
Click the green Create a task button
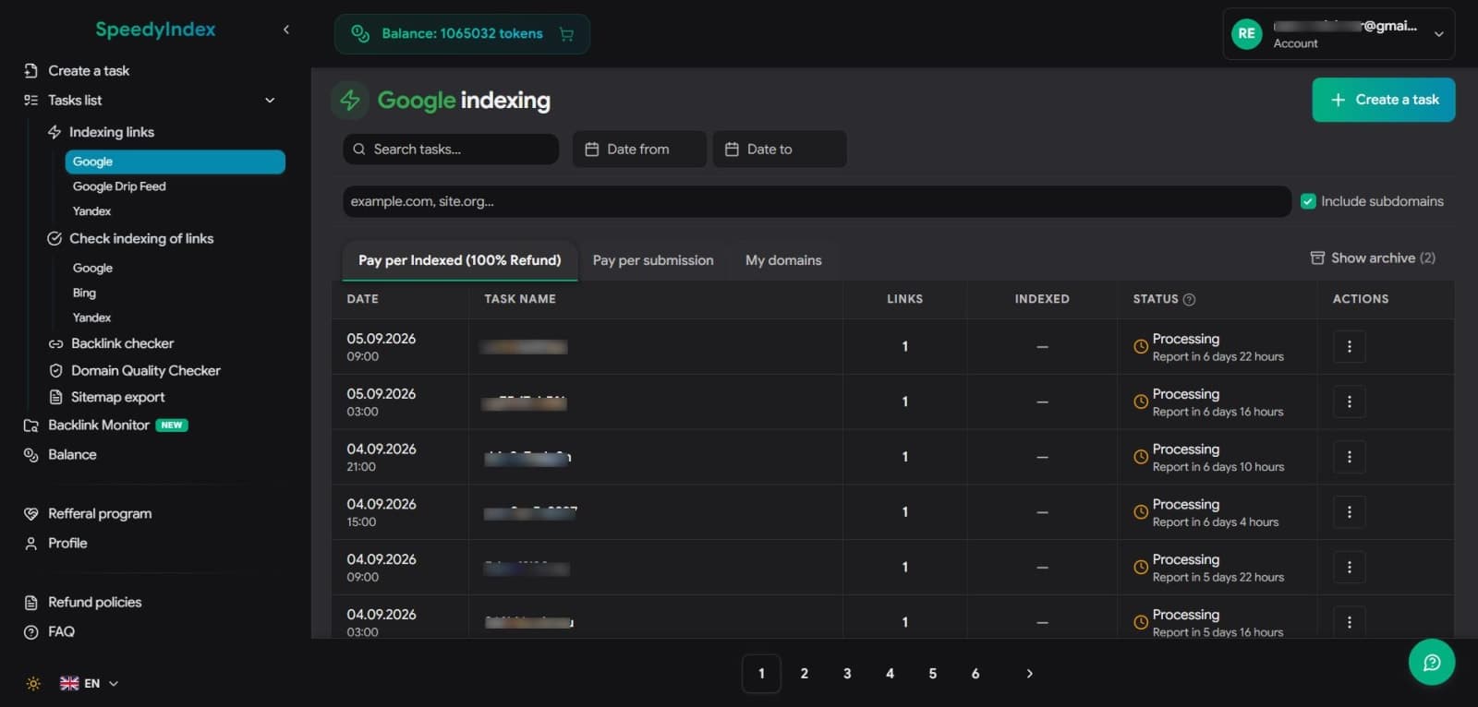pos(1383,100)
